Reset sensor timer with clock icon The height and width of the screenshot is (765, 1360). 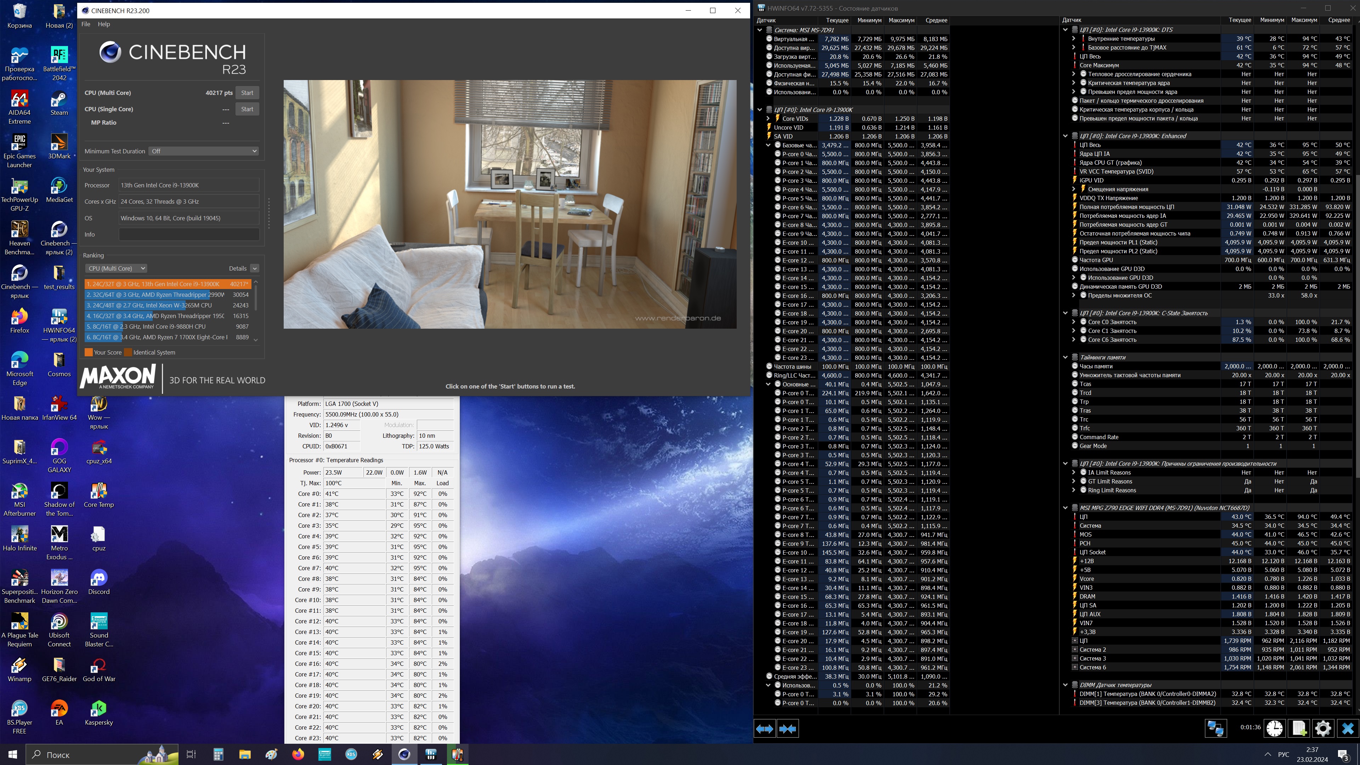[x=1275, y=729]
